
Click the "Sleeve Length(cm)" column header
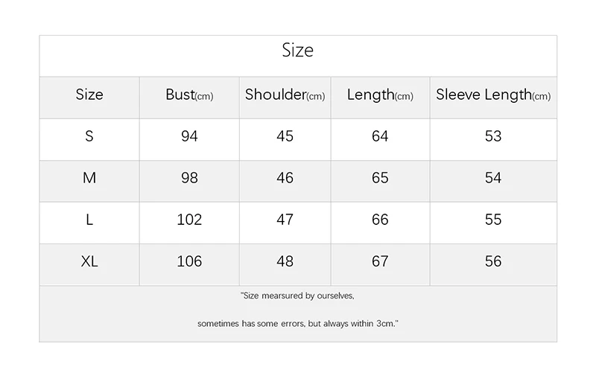tap(493, 95)
